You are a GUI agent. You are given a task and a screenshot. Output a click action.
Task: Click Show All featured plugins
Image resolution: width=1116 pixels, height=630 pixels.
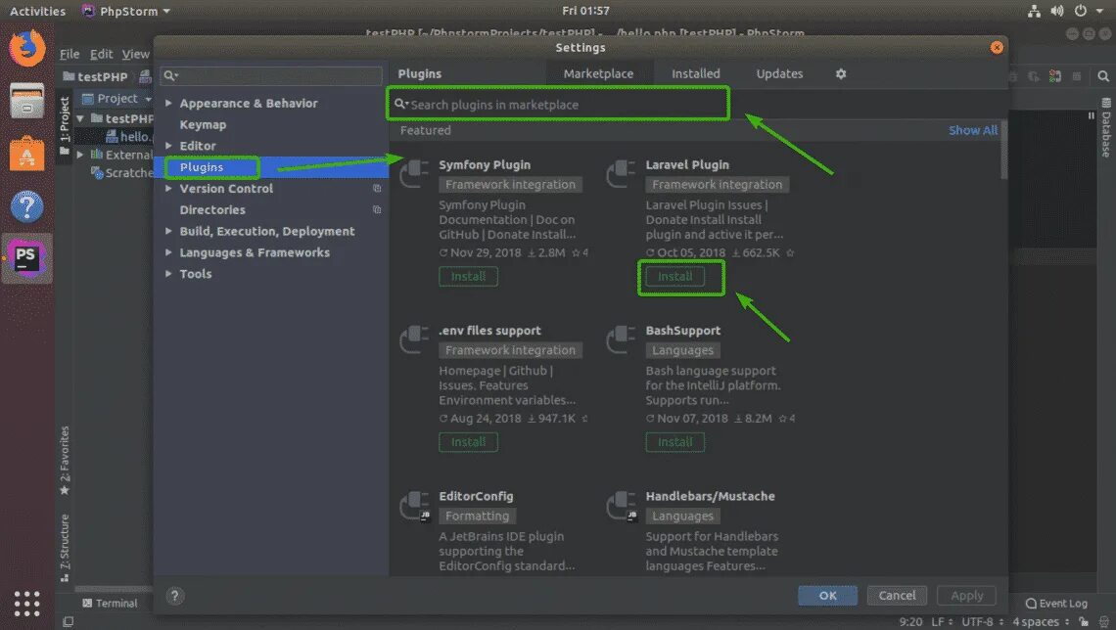972,130
